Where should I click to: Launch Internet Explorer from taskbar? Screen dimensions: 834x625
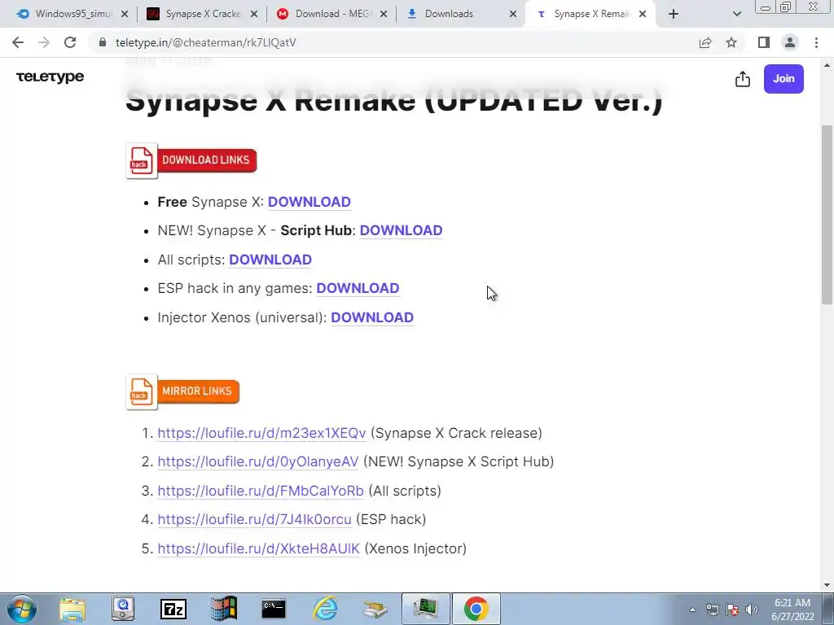point(325,609)
